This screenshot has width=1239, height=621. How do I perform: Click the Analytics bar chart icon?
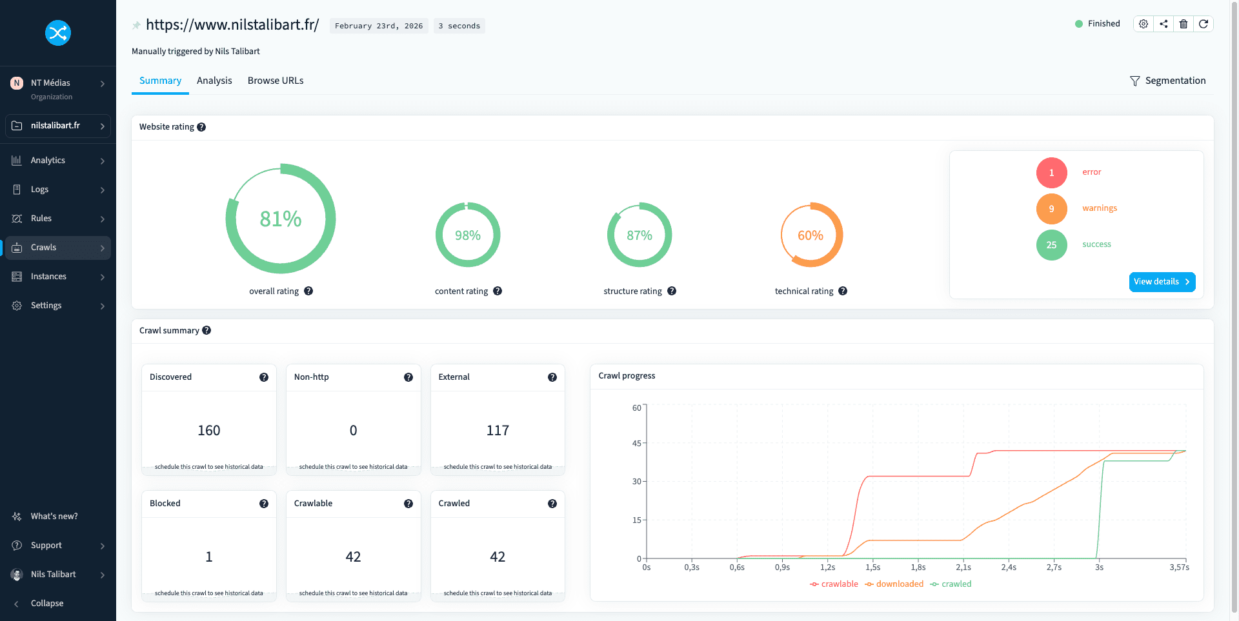point(17,161)
